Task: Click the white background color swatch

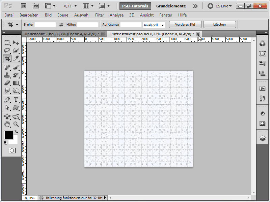Action: coord(15,141)
